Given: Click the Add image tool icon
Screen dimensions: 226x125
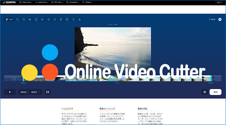Looking at the screenshot, I should [x=67, y=19].
